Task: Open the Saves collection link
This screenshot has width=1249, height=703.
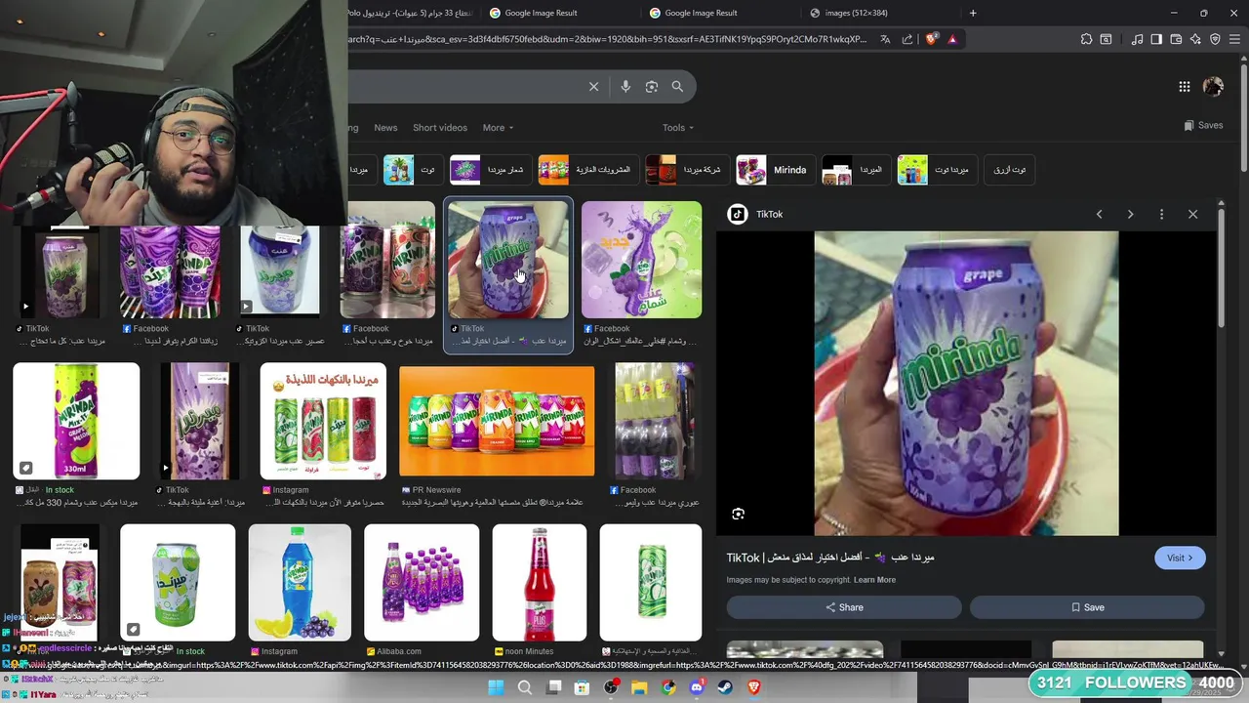Action: point(1203,125)
